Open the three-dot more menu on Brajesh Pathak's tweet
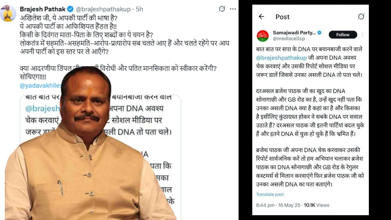This screenshot has width=391, height=220. [233, 9]
